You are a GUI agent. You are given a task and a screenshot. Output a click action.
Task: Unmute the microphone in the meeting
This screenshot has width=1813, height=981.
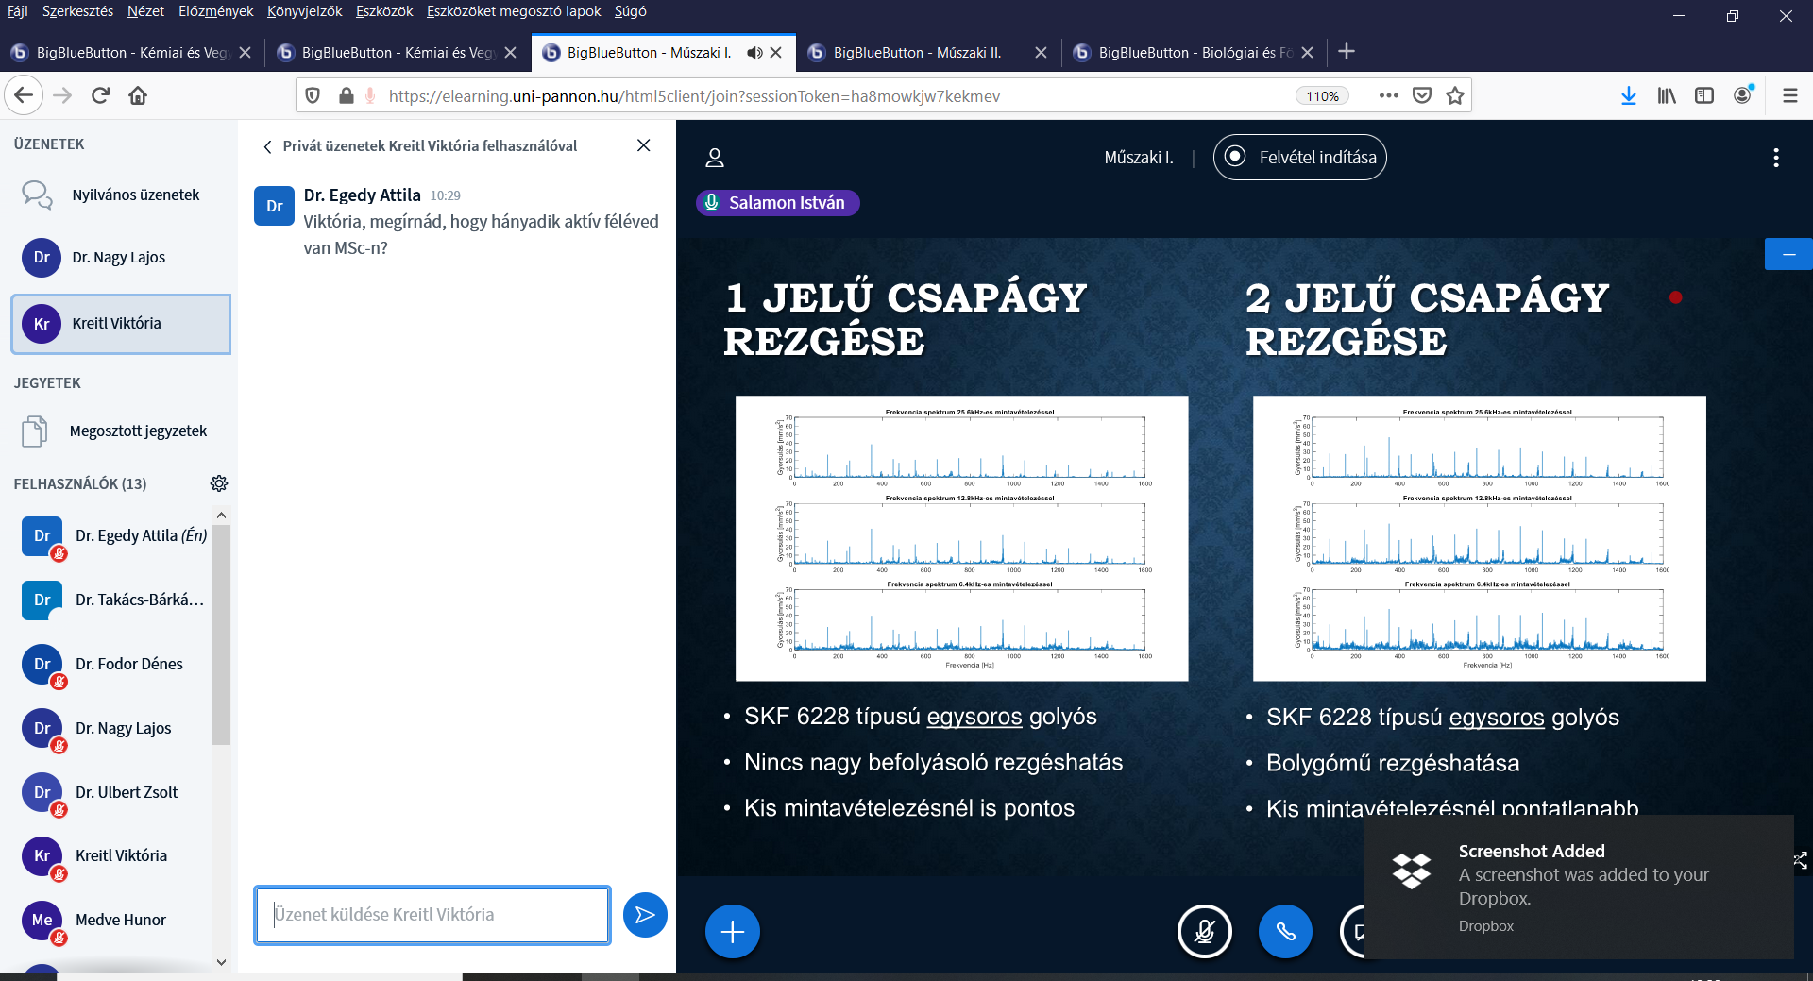(x=1204, y=932)
